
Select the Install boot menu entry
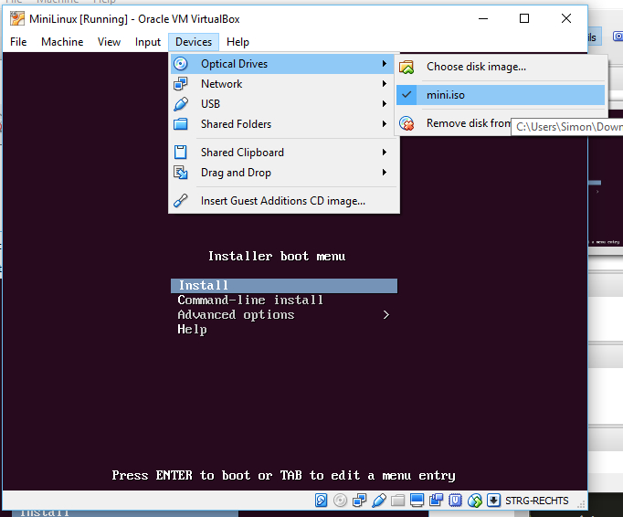[x=284, y=286]
